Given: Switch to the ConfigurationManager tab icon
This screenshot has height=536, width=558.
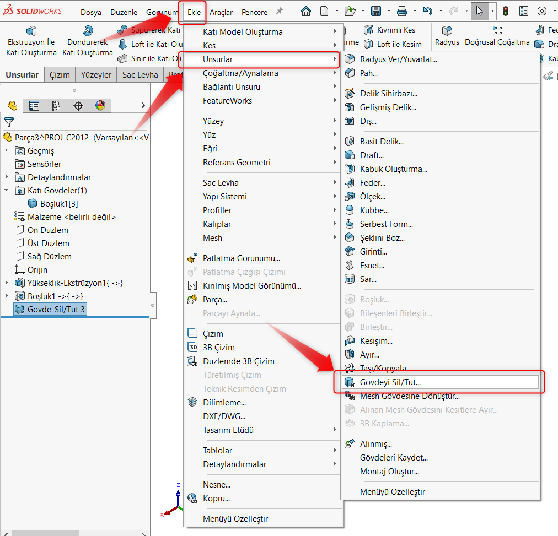Looking at the screenshot, I should 56,106.
